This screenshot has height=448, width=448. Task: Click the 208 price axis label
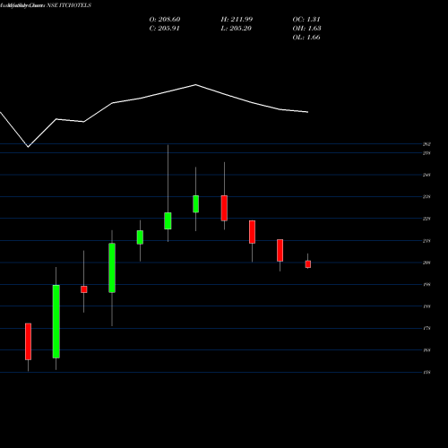(x=426, y=263)
